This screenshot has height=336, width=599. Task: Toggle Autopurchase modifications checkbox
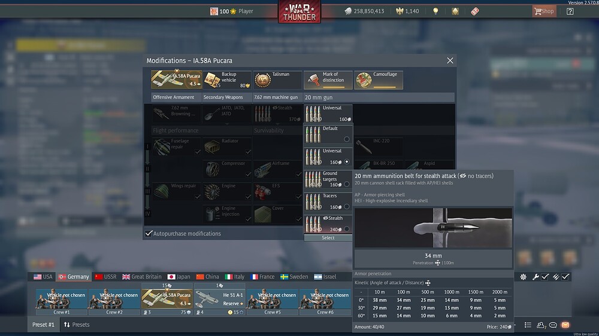(x=149, y=233)
